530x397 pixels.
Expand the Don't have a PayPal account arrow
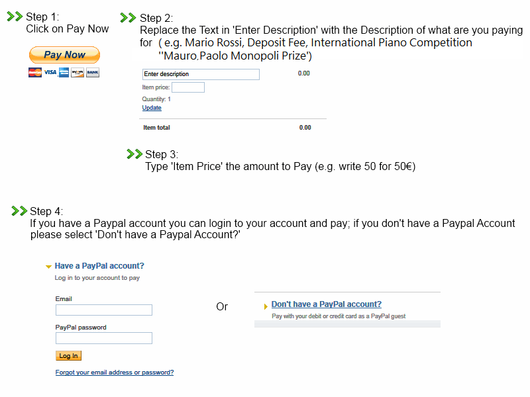point(266,306)
